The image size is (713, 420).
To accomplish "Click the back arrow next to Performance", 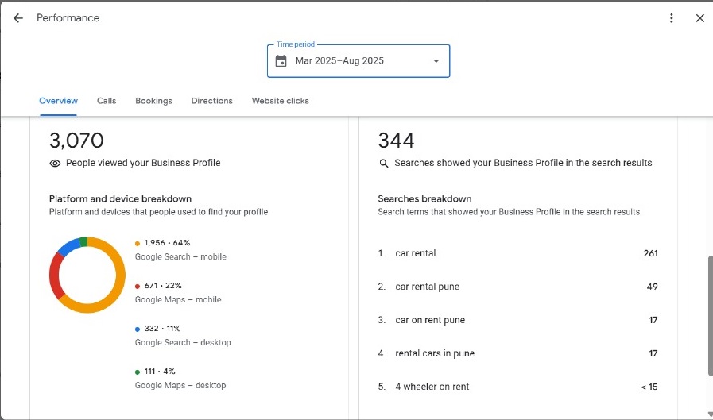I will [18, 18].
